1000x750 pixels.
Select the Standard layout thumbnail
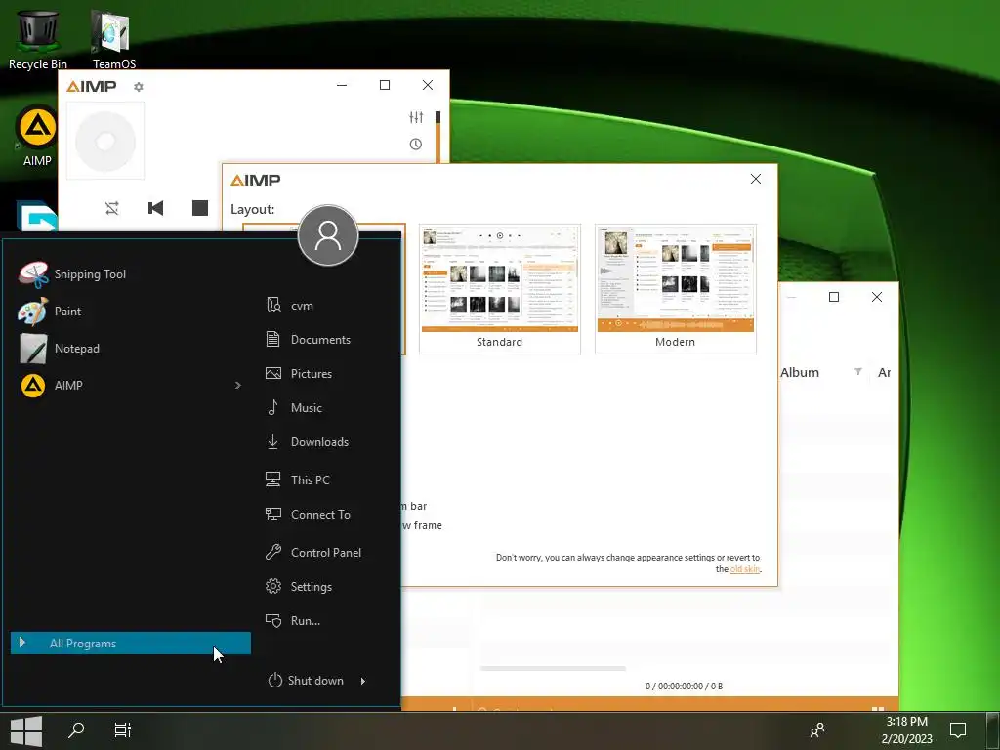click(x=499, y=288)
